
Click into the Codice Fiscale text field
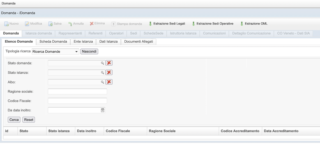[x=77, y=101]
